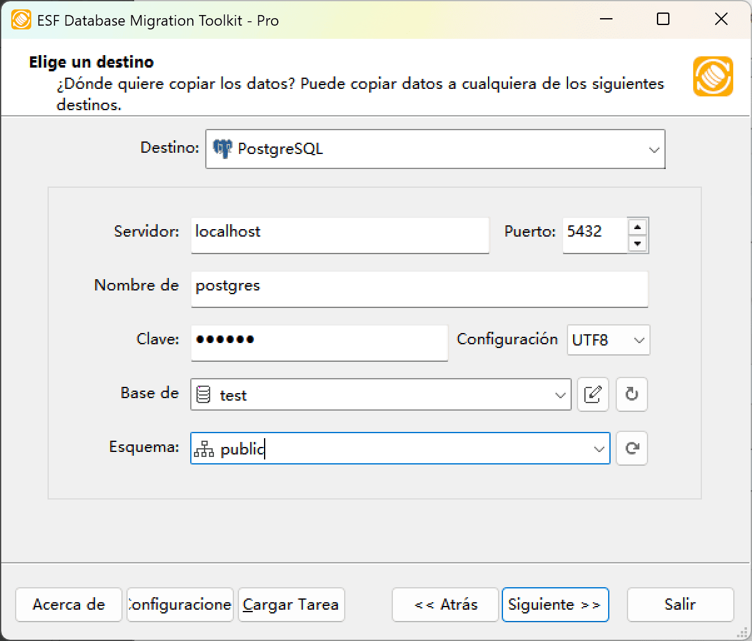752x641 pixels.
Task: Refresh the database list
Action: pyautogui.click(x=631, y=394)
